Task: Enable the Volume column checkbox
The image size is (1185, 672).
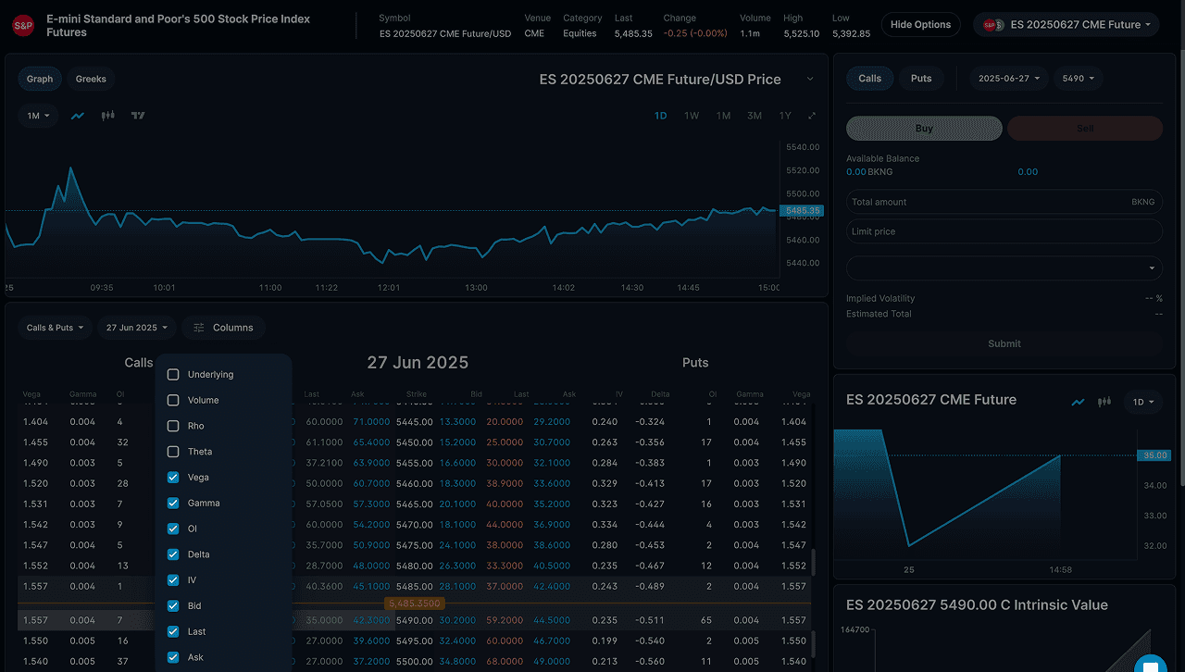Action: click(173, 401)
